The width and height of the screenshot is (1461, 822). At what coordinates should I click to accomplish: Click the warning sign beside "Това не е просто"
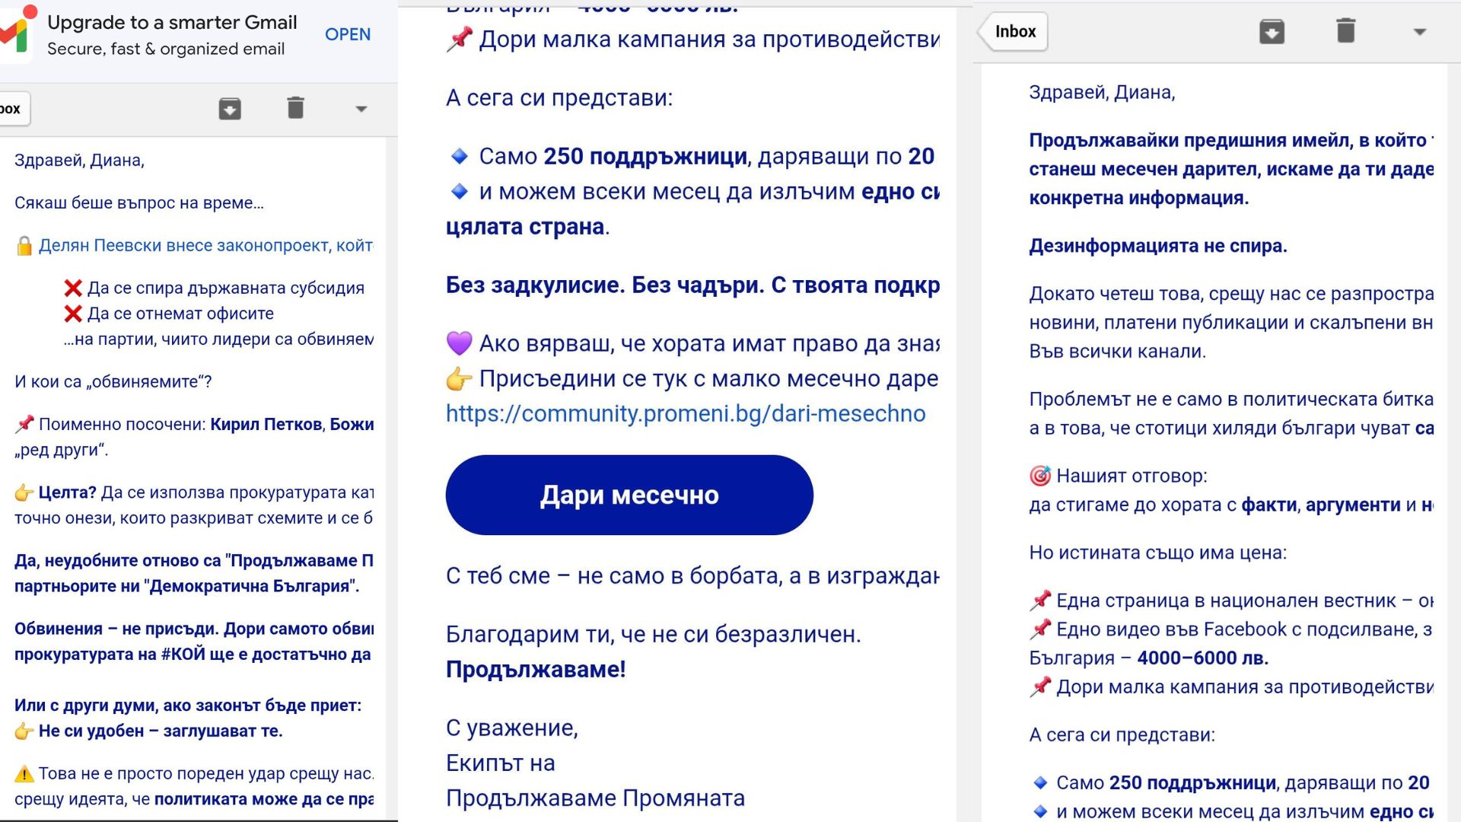click(24, 773)
